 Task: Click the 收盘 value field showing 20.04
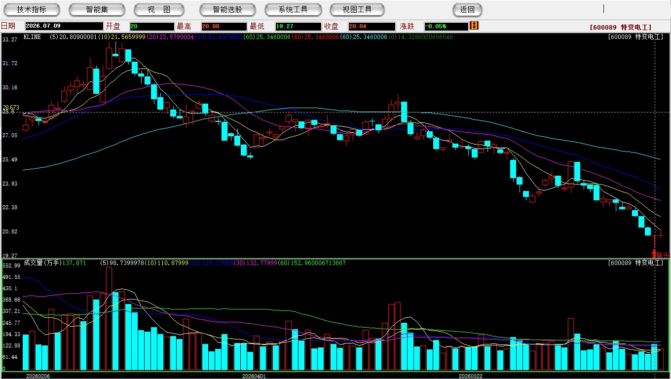(372, 26)
